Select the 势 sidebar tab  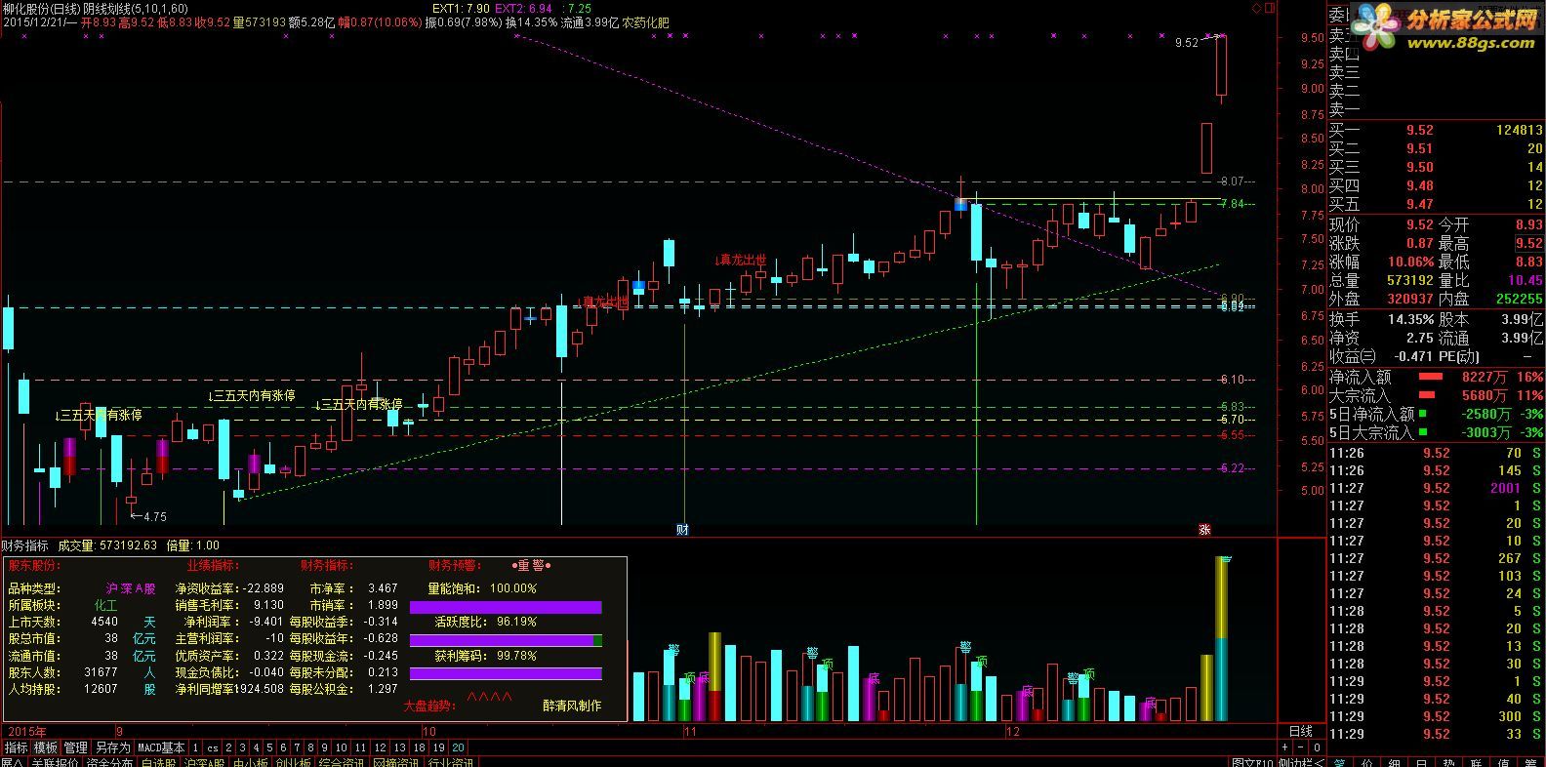tap(1448, 762)
